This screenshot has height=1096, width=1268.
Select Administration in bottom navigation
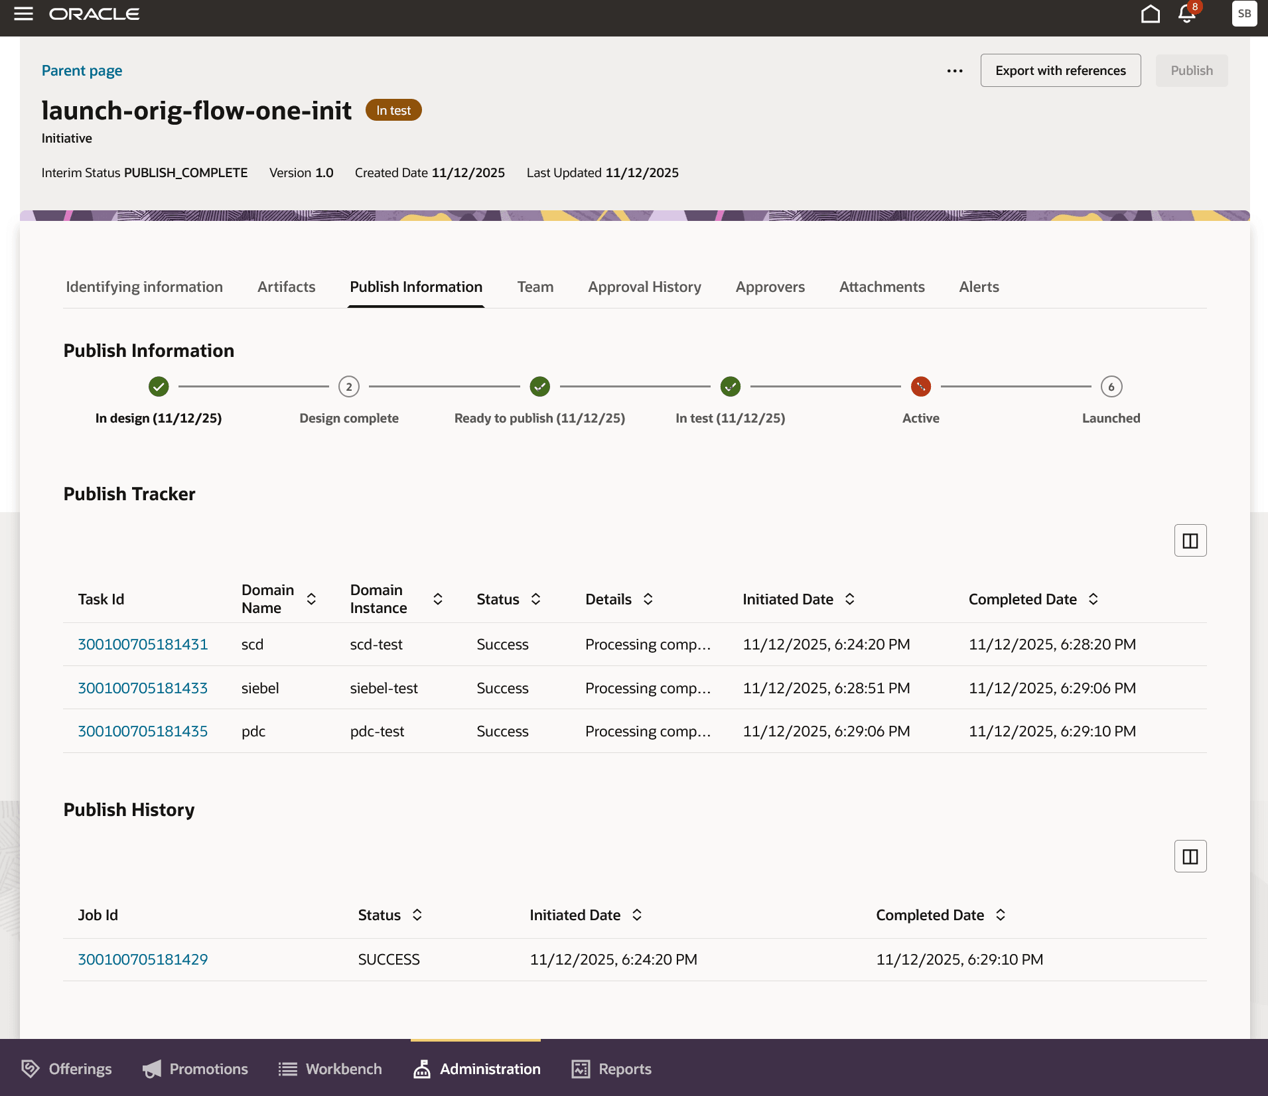(476, 1069)
